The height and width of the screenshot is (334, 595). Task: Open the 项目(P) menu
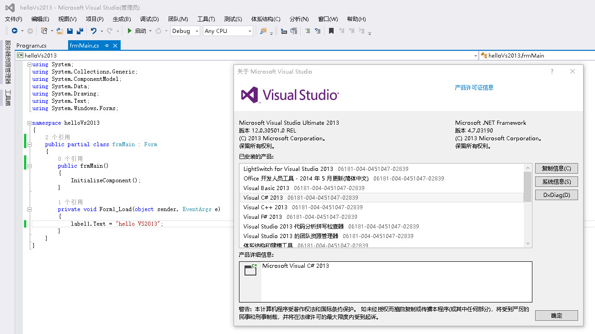pos(95,19)
